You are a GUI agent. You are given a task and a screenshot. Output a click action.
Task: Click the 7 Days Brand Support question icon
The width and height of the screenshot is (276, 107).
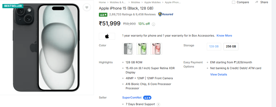(x=158, y=104)
